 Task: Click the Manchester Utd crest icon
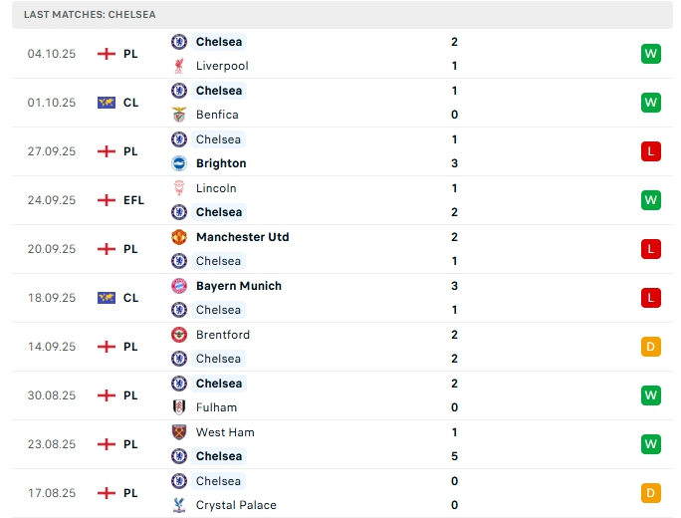coord(179,237)
